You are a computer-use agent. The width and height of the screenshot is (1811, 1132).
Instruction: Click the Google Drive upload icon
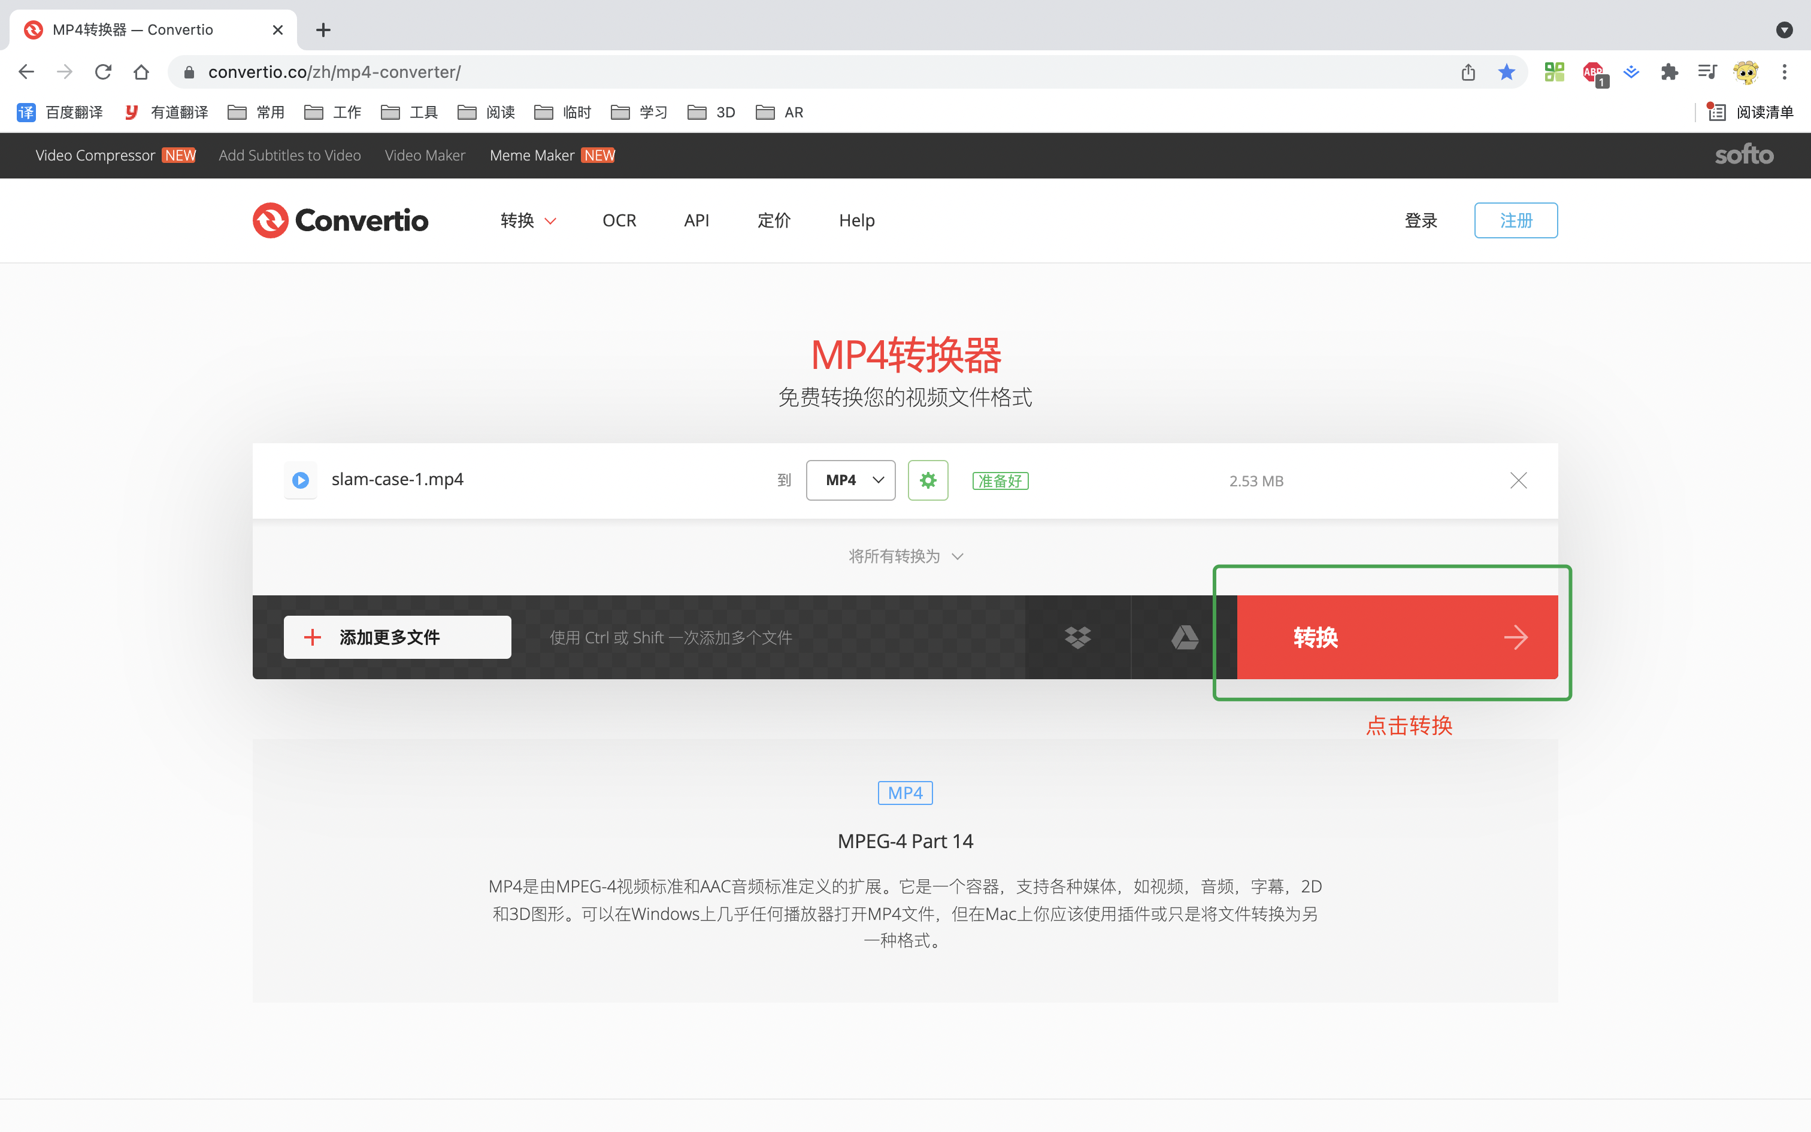[1184, 637]
